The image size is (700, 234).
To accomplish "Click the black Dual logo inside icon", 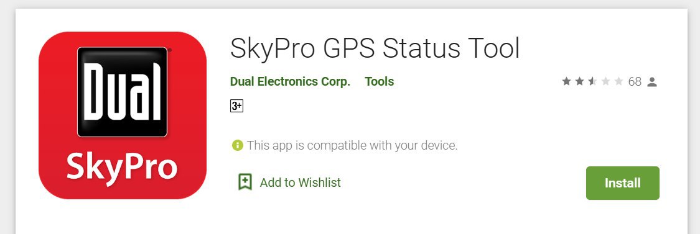I will point(123,92).
